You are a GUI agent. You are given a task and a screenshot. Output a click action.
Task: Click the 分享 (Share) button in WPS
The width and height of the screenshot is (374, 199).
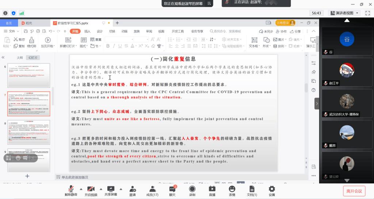pos(295,31)
